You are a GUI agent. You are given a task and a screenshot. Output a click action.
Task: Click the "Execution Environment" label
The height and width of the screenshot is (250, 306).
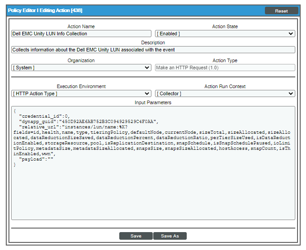pos(81,86)
